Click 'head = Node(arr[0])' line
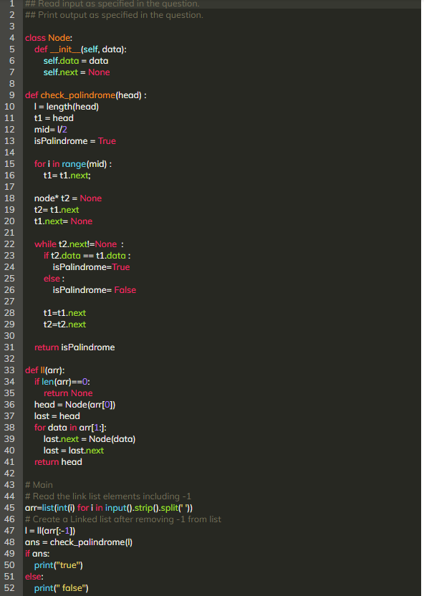The height and width of the screenshot is (596, 424). 75,405
